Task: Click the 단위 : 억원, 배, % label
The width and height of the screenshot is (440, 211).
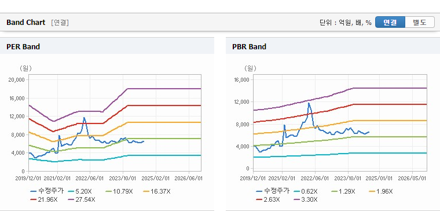Action: [346, 23]
